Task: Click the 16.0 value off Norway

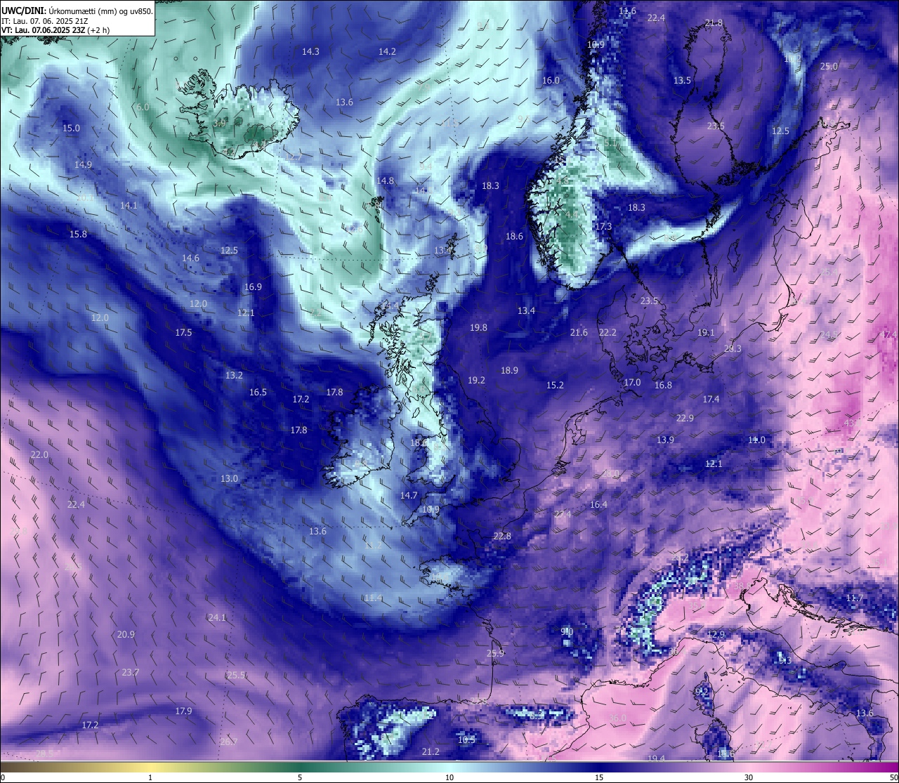Action: (551, 80)
